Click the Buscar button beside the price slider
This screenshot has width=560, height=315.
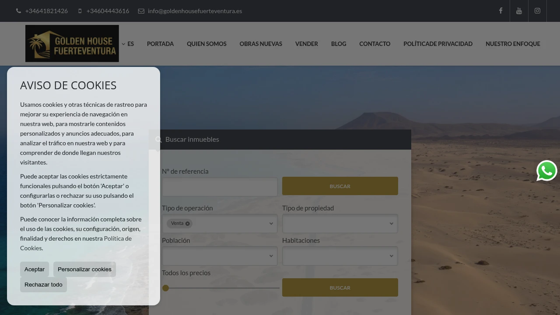pos(340,287)
